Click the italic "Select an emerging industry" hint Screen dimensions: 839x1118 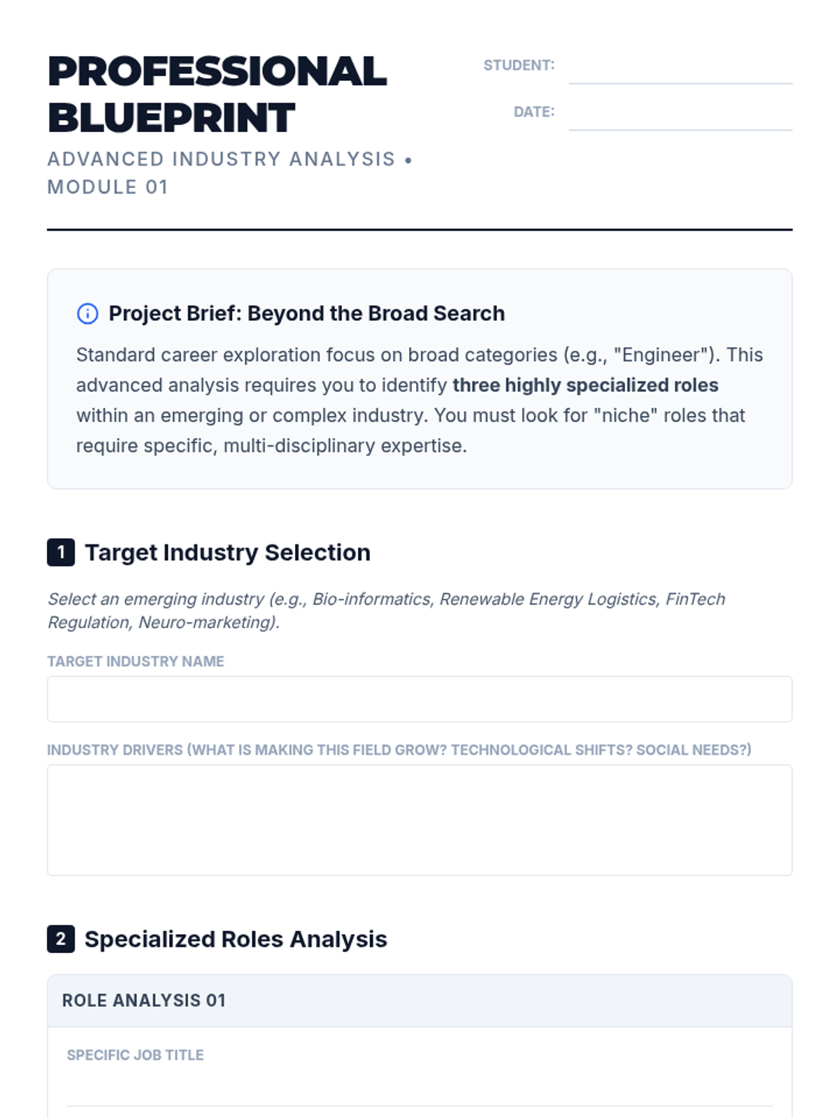tap(386, 610)
